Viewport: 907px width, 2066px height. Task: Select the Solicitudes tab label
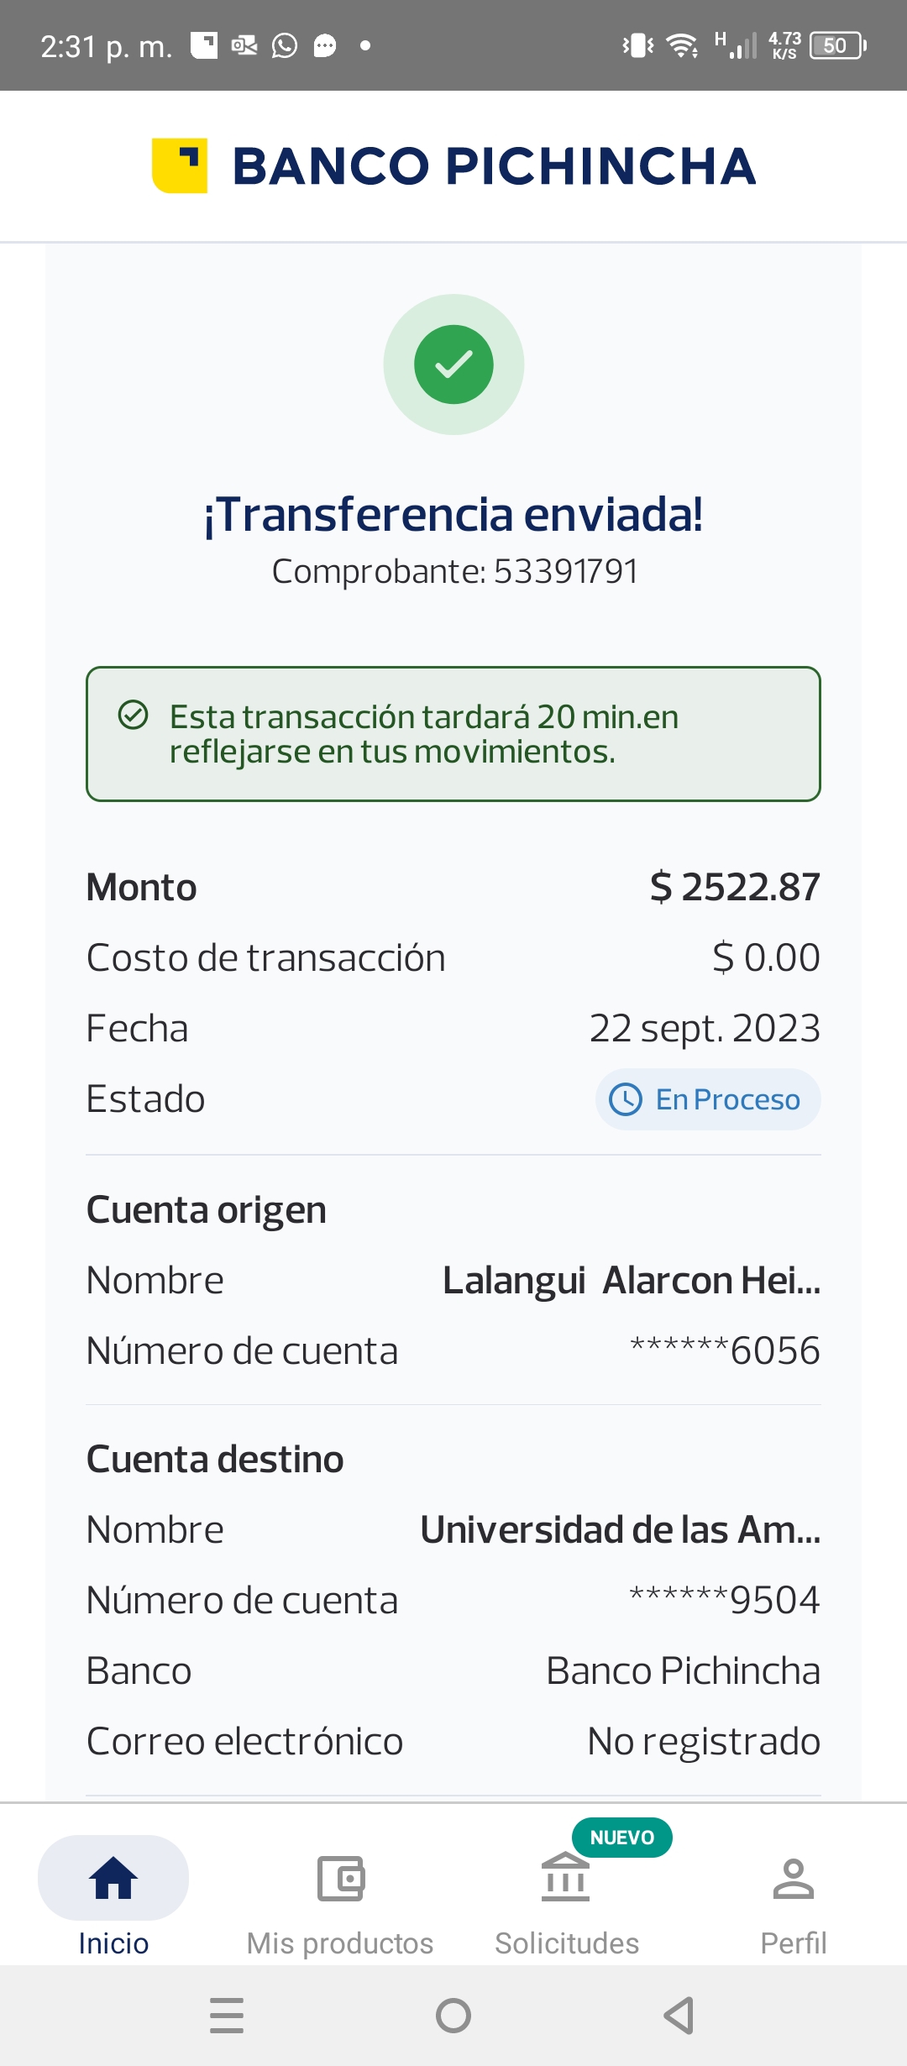pyautogui.click(x=567, y=1943)
